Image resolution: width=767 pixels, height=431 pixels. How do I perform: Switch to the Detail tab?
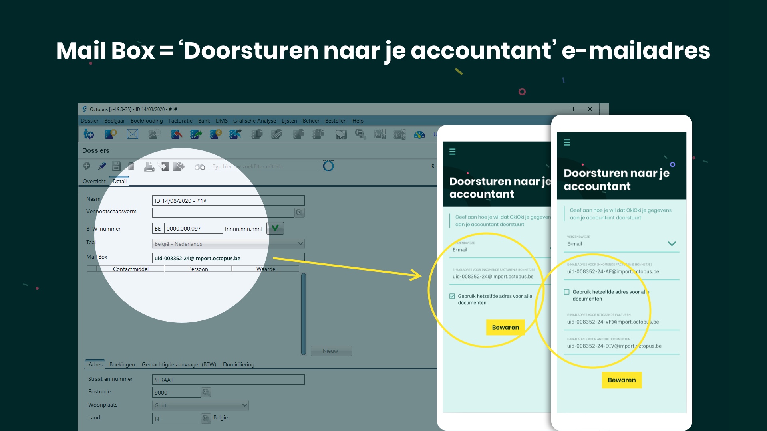pyautogui.click(x=119, y=181)
